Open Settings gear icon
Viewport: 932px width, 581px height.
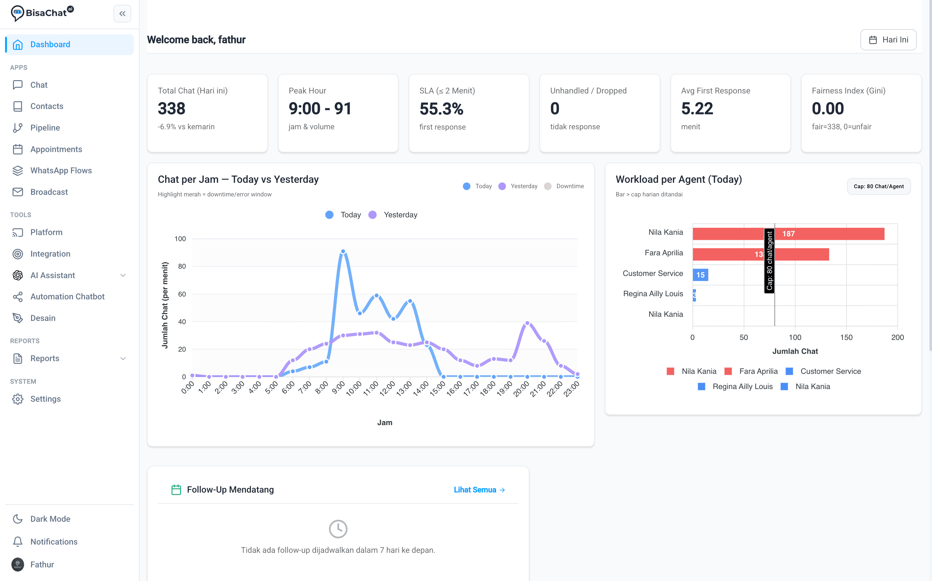coord(18,399)
